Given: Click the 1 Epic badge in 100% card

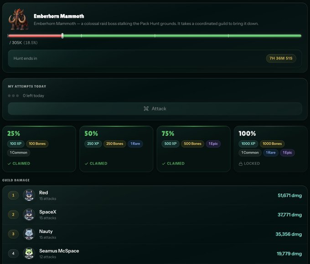Looking at the screenshot, I should coord(287,152).
